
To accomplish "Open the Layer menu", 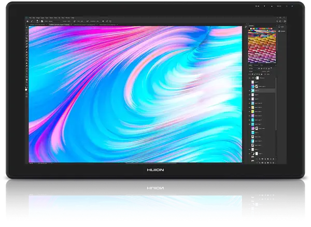I will [43, 18].
